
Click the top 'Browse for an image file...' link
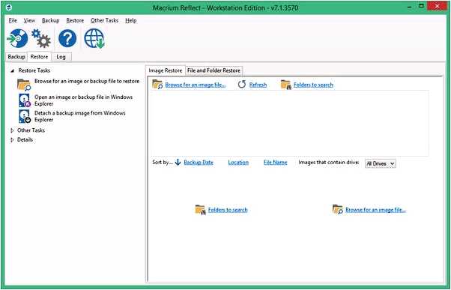(196, 85)
